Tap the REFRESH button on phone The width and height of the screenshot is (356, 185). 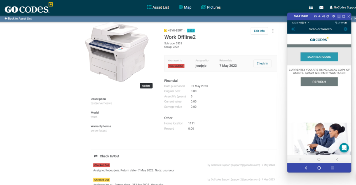pos(319,82)
